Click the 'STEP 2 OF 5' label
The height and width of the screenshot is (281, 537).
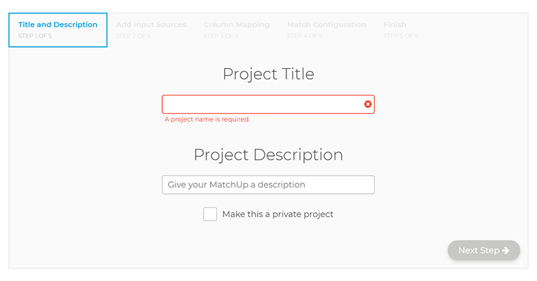point(133,36)
